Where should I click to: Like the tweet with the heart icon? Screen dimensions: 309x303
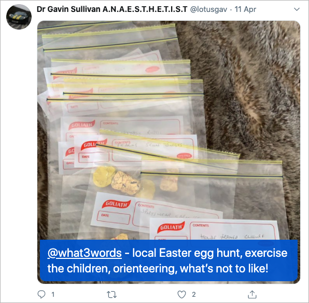pos(181,294)
